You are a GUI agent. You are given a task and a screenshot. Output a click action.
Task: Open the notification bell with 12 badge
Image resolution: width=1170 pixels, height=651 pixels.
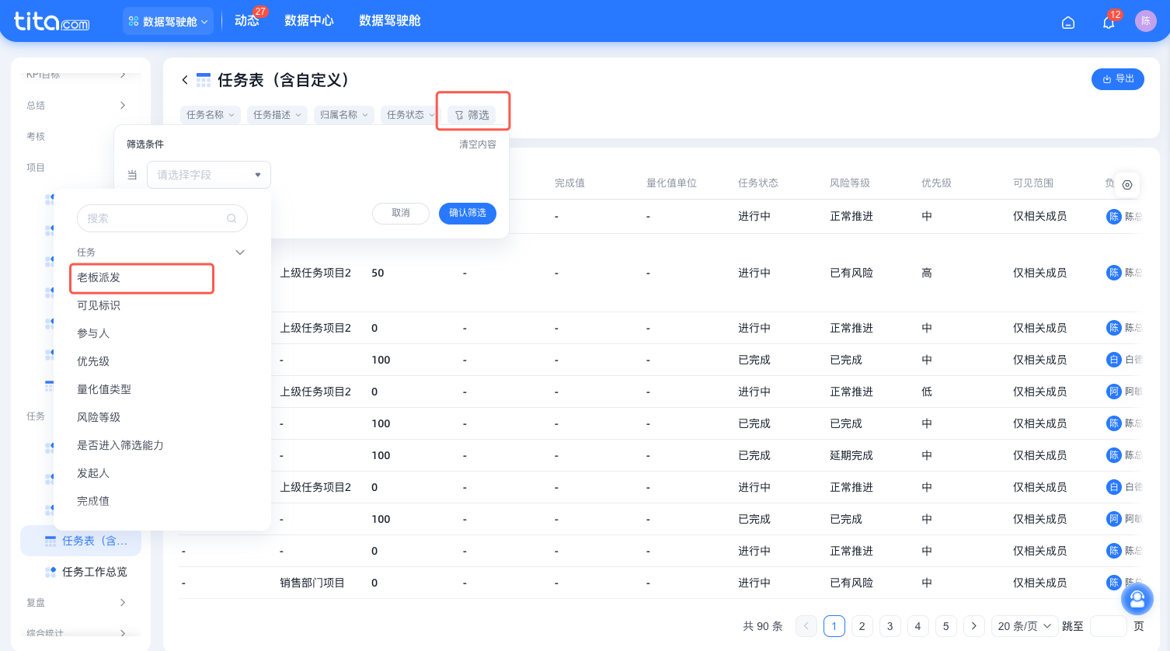tap(1109, 24)
